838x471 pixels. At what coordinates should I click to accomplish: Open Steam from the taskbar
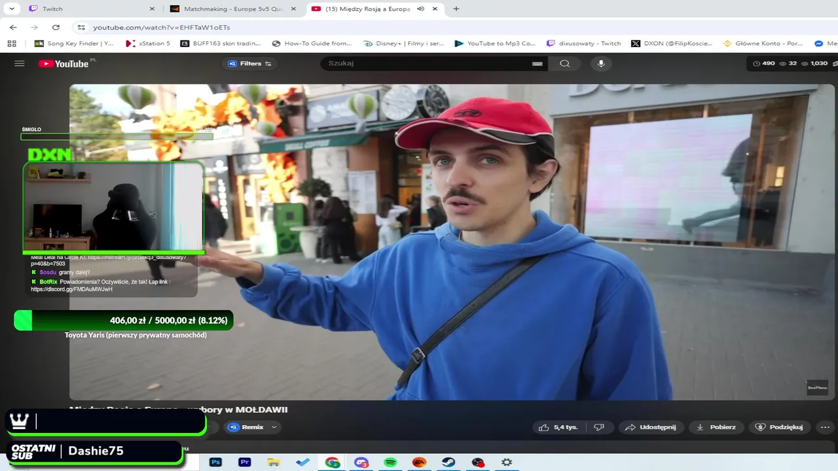click(448, 462)
